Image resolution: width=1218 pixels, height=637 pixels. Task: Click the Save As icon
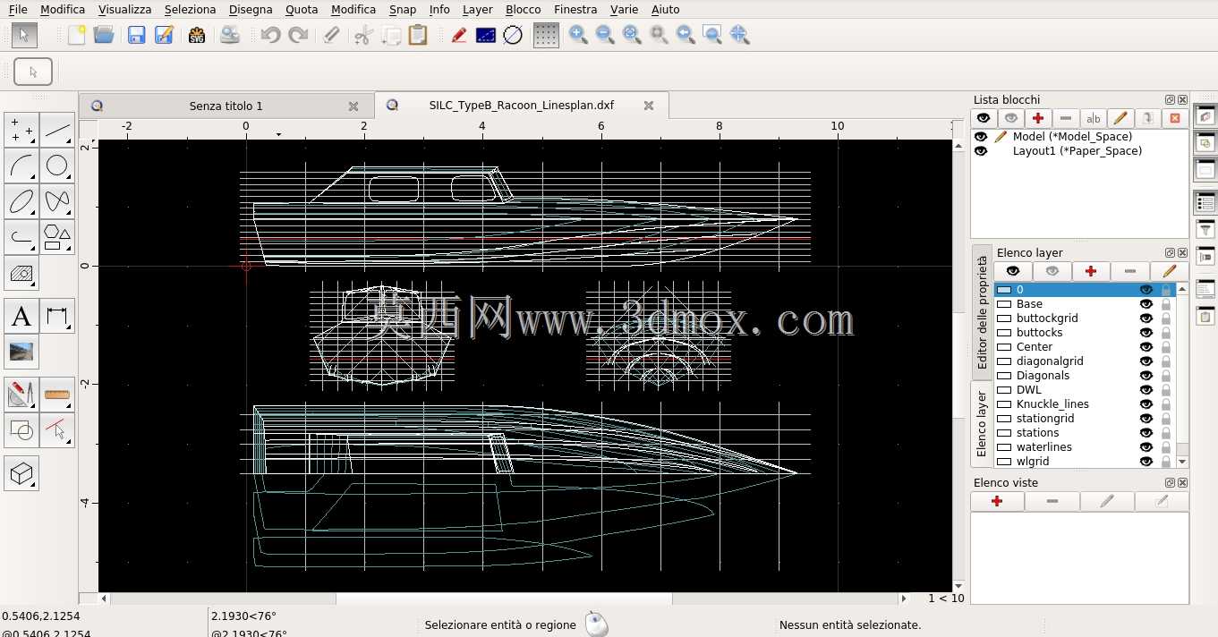(164, 35)
